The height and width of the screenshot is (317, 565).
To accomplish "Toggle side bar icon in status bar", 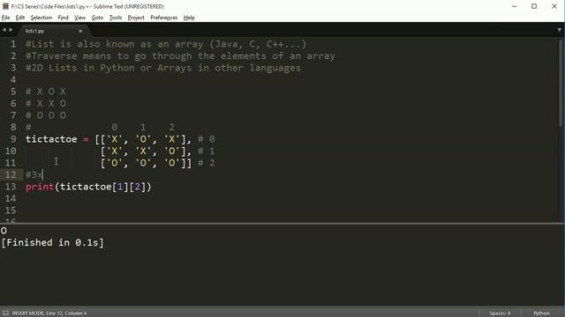I will [6, 313].
